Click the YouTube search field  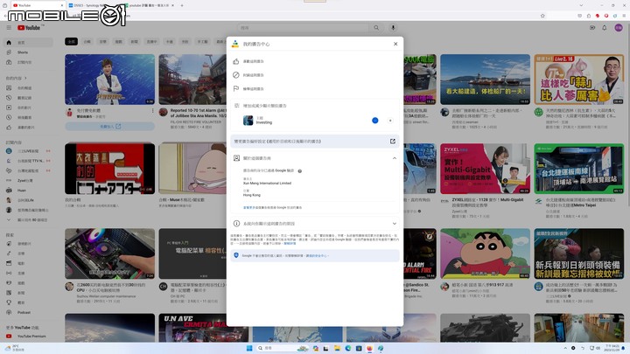coord(303,28)
